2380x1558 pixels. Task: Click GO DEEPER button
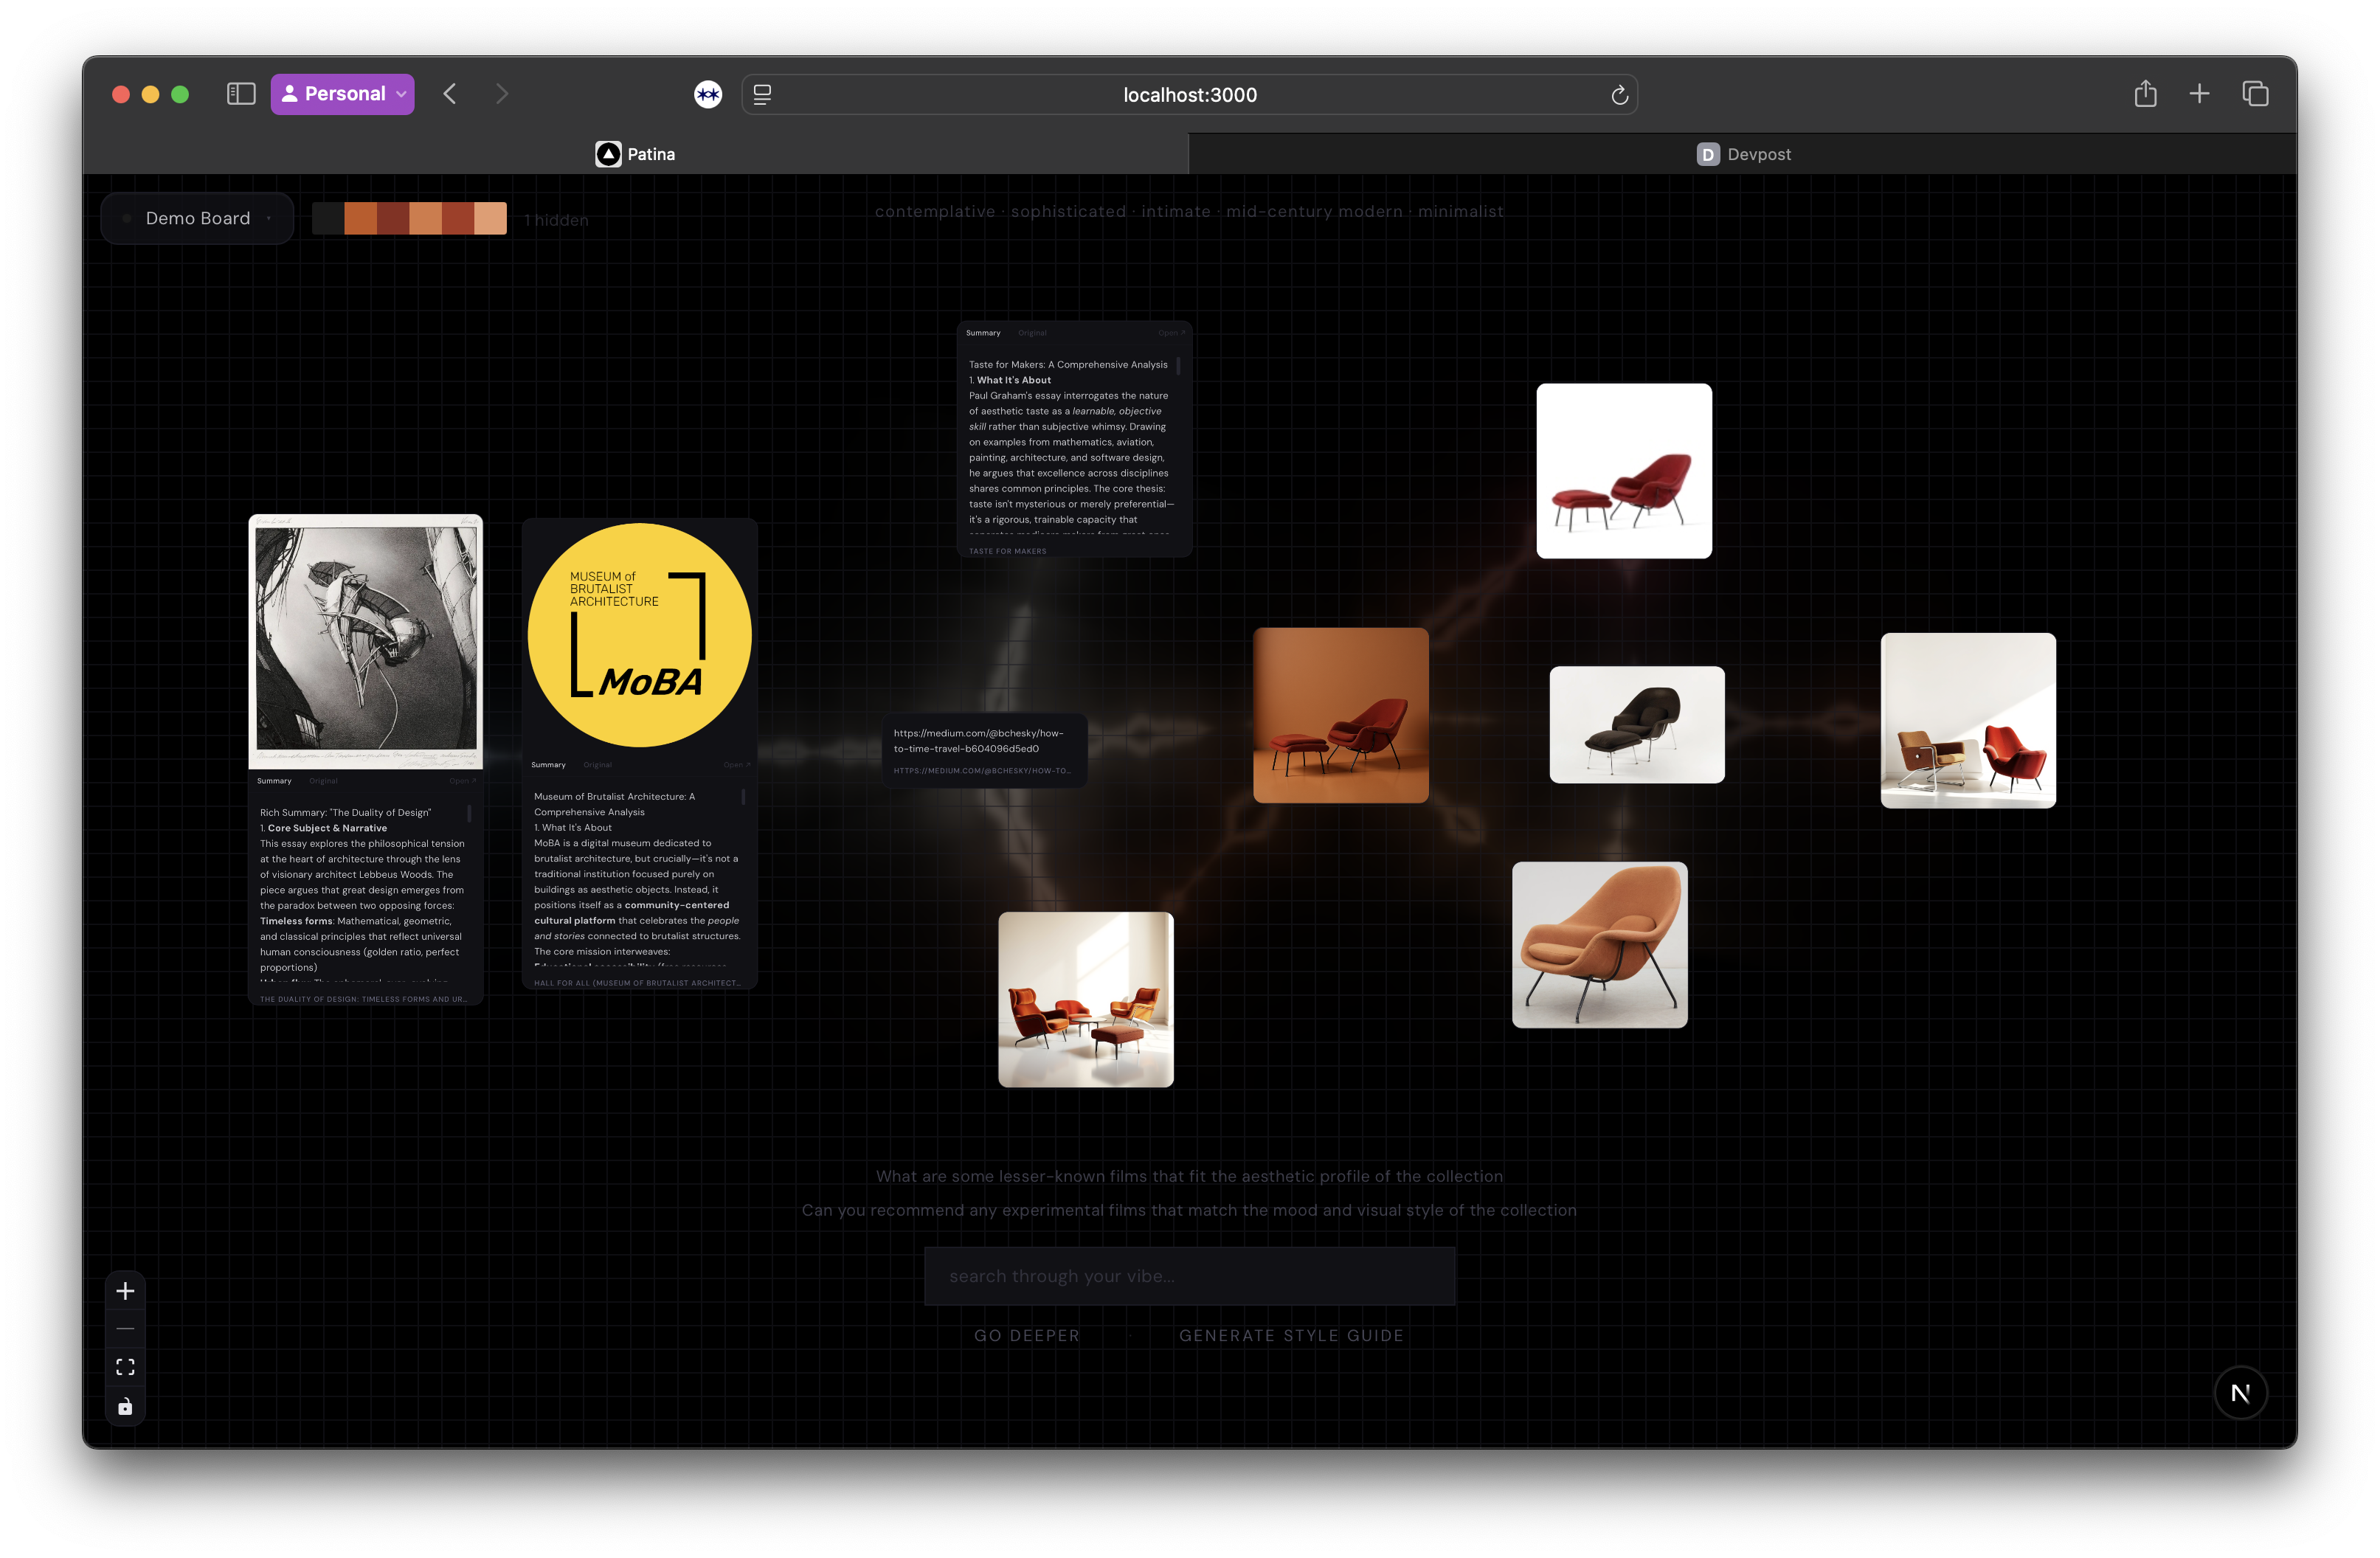pyautogui.click(x=1027, y=1336)
